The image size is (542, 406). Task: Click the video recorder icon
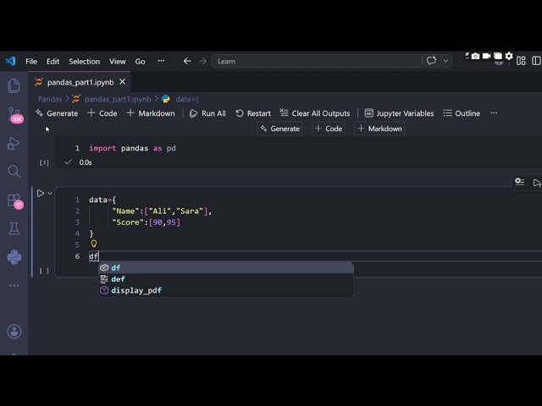487,56
